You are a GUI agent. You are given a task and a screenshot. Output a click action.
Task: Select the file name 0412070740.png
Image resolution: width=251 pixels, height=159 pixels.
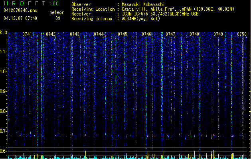(20, 10)
